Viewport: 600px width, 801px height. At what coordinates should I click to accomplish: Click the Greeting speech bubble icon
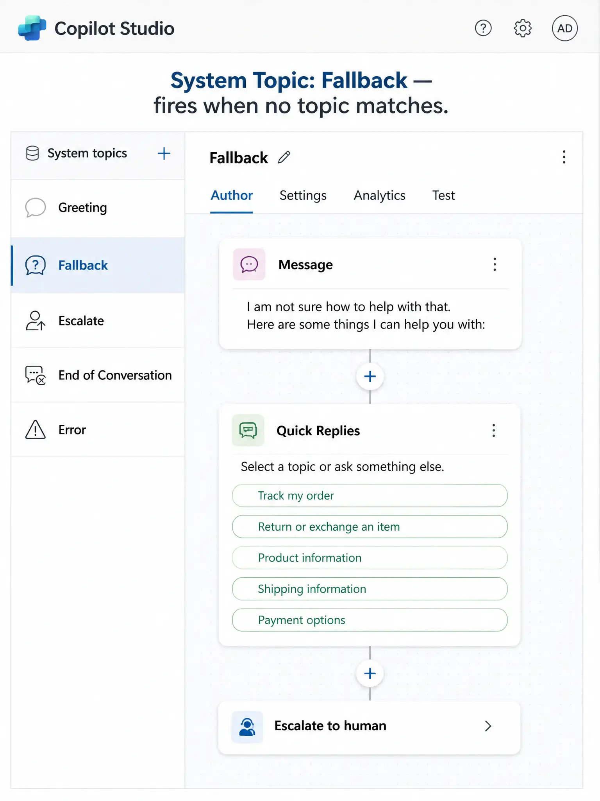[36, 207]
